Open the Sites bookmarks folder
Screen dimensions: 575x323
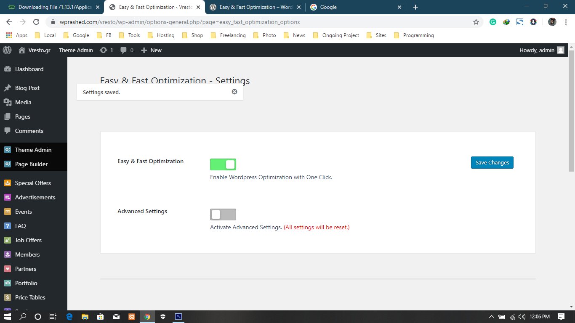tap(376, 35)
